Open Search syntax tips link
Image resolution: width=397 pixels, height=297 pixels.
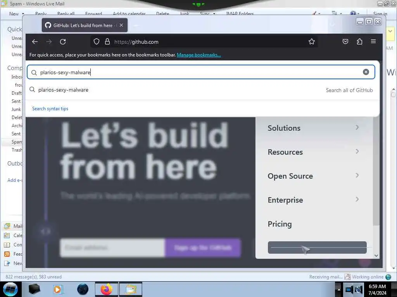(50, 109)
